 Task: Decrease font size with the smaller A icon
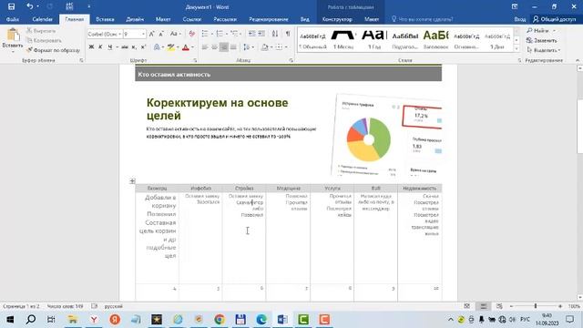tap(161, 34)
